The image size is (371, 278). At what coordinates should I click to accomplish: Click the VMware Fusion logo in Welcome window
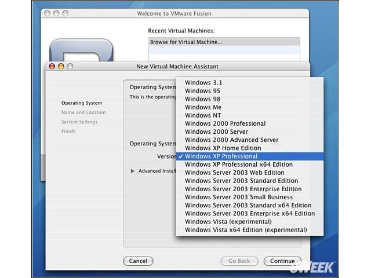[81, 50]
